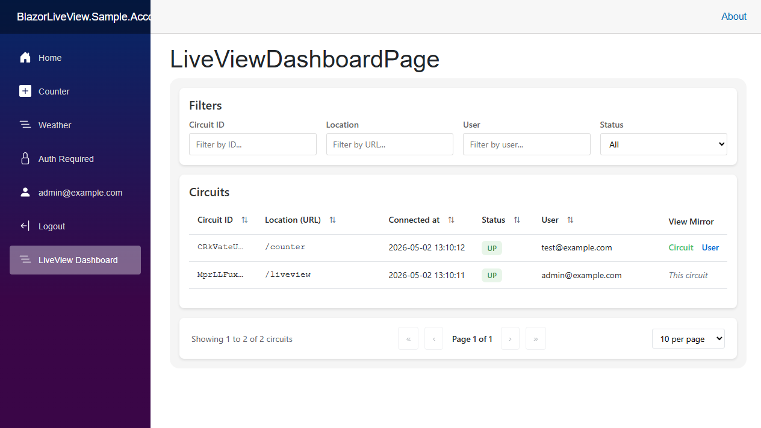Click the BlazorLiveView.Sample app title
Viewport: 761px width, 428px height.
coord(84,17)
